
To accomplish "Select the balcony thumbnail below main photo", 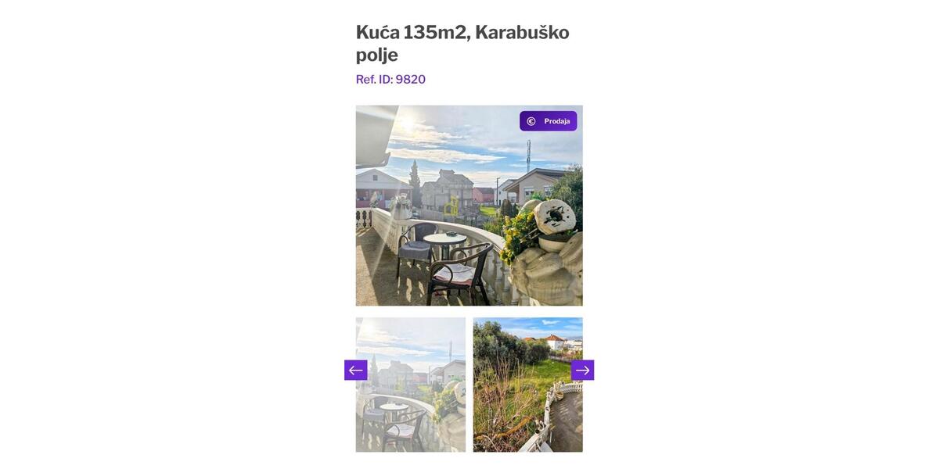I will point(411,385).
